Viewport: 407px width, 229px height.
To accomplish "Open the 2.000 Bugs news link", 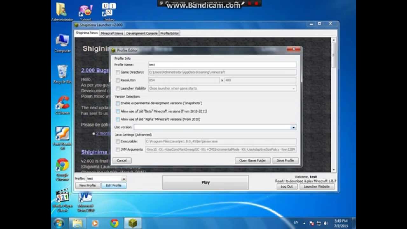I will tap(95, 70).
